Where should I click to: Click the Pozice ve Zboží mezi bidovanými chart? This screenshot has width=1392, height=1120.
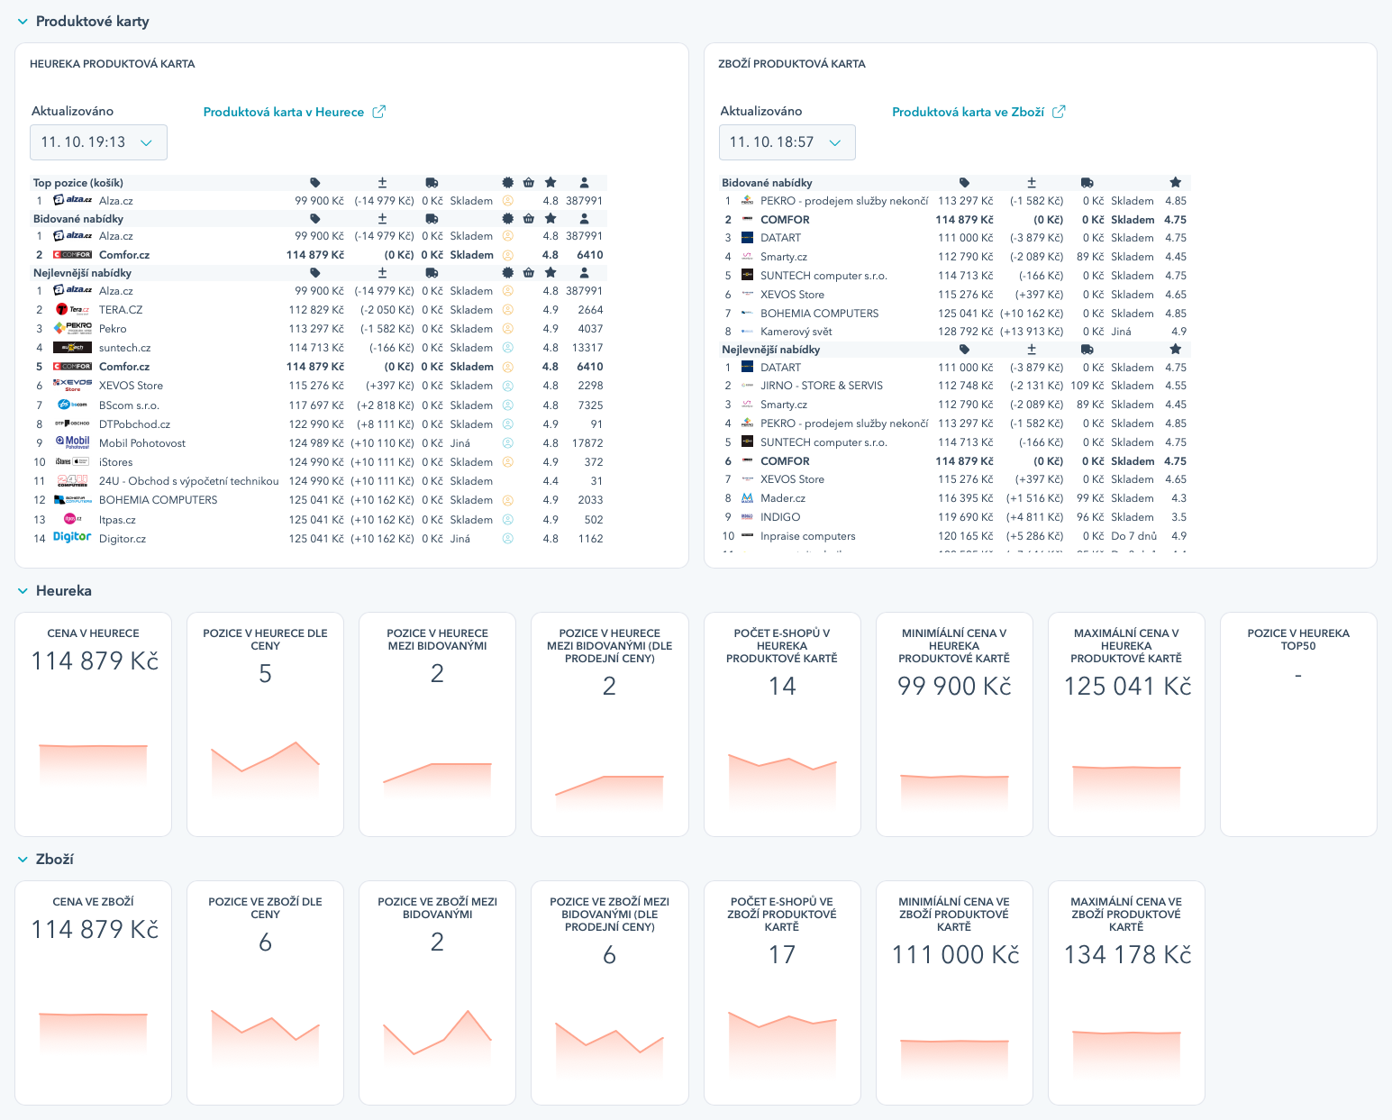[438, 1043]
